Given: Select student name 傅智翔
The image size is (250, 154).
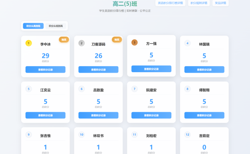Looking at the screenshot, I should (204, 90).
